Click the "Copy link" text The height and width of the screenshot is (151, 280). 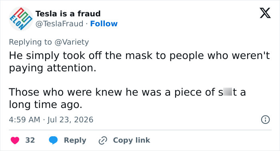coord(132,140)
